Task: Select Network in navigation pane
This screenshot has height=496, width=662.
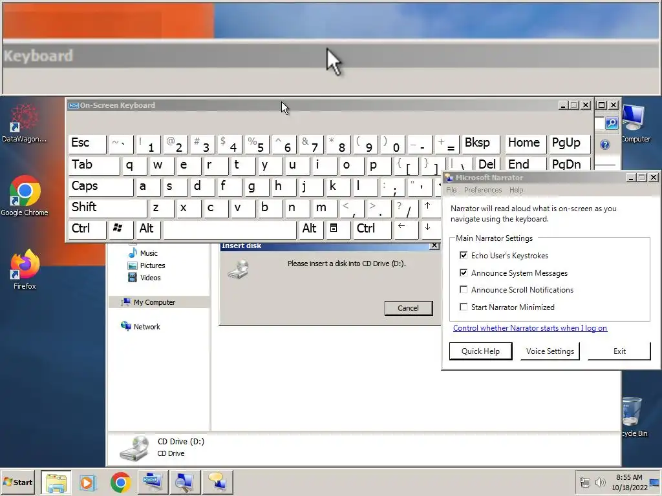Action: (140, 326)
